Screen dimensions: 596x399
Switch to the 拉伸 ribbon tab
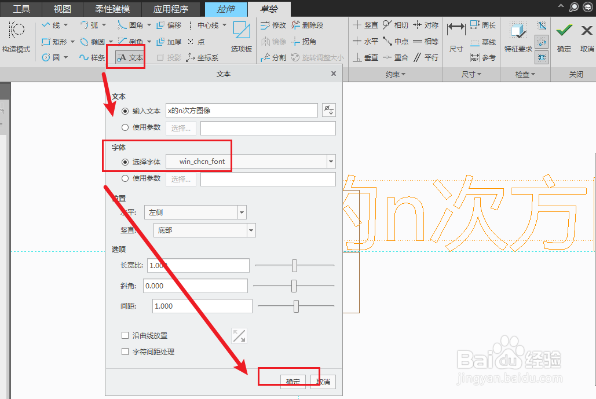[226, 9]
